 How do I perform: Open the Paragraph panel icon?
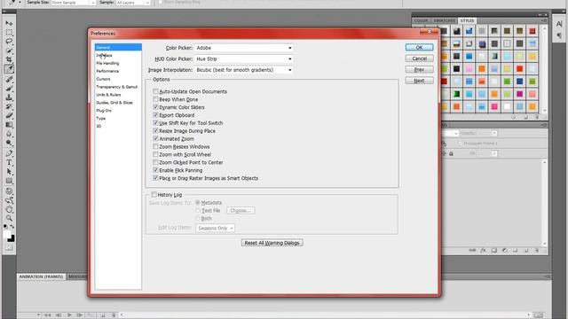point(559,35)
